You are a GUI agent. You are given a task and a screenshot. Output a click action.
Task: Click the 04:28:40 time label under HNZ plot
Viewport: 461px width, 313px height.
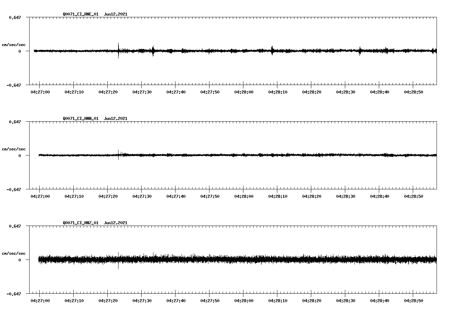(380, 301)
